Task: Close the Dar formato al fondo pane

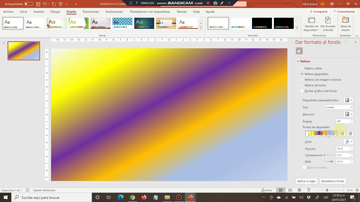Action: [x=355, y=42]
